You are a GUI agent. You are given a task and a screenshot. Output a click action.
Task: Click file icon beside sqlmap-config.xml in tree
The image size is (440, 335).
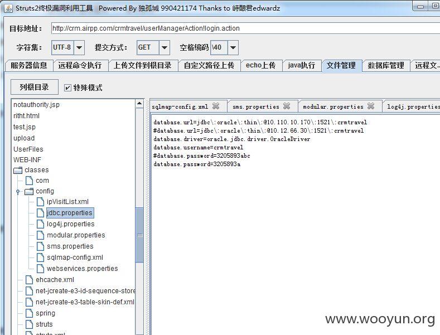pyautogui.click(x=40, y=258)
